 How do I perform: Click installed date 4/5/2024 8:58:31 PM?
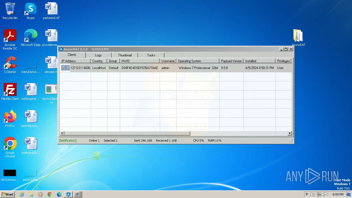click(x=260, y=68)
